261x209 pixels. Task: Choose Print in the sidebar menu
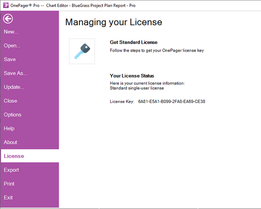click(9, 184)
